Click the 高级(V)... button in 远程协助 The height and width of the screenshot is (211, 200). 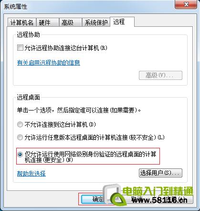(x=160, y=76)
